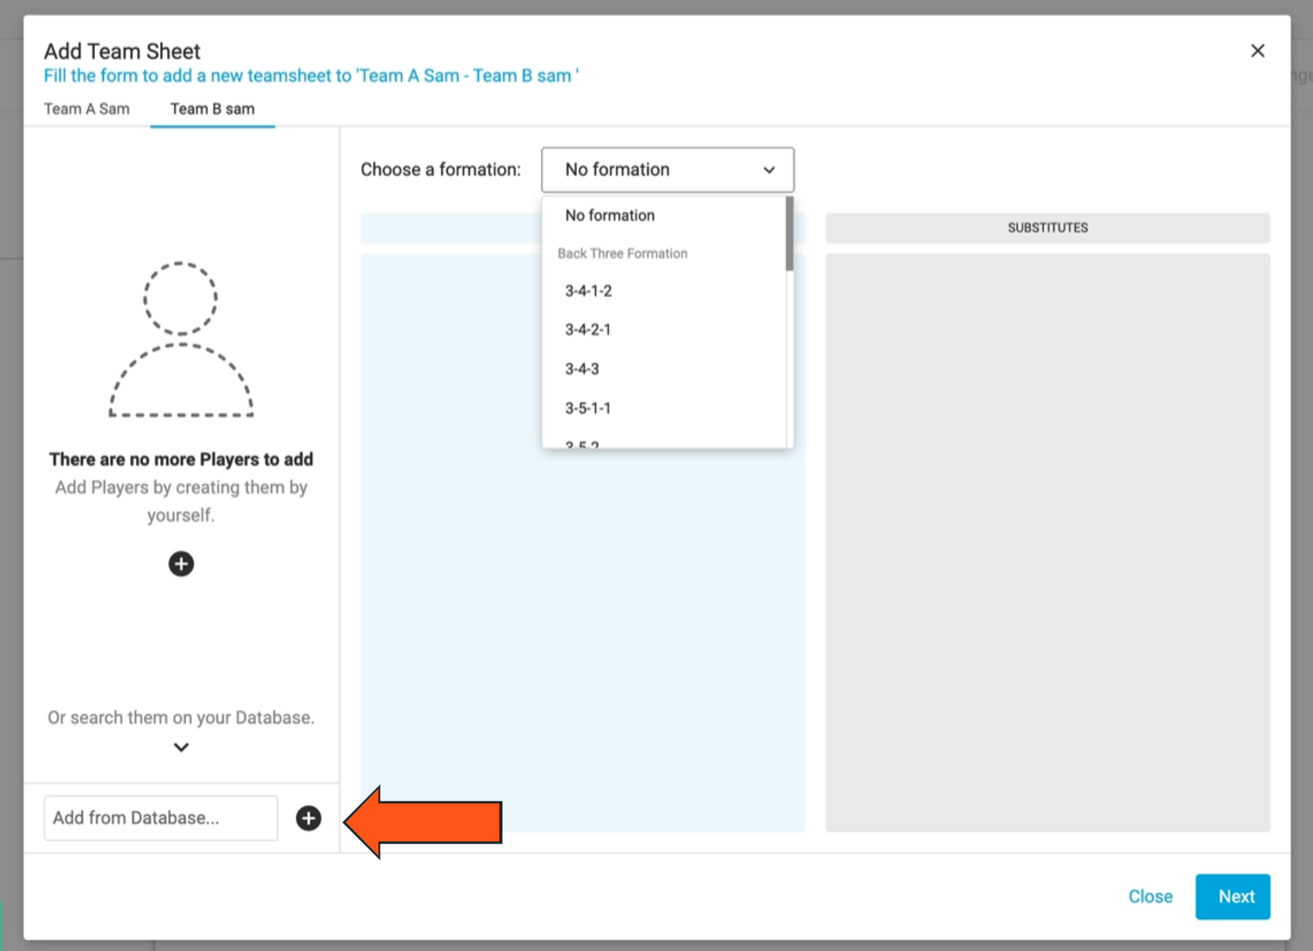The image size is (1313, 951).
Task: Click the 'Fill the form to add a new teamsheet' subtitle
Action: point(311,76)
